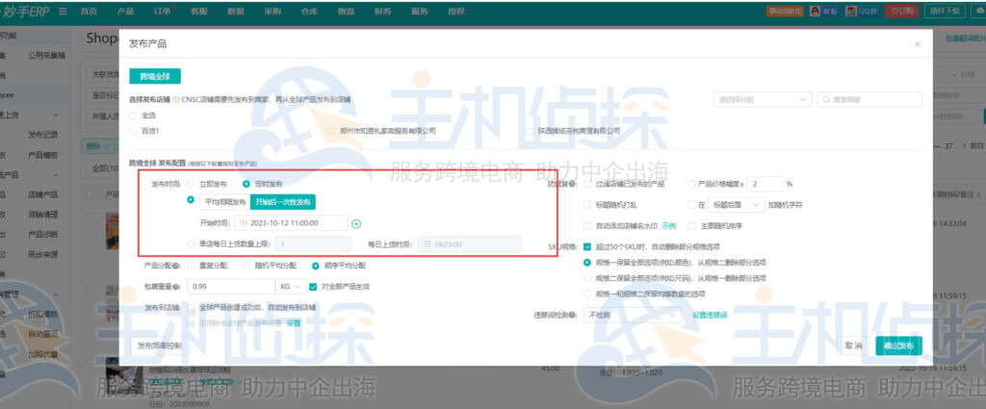The height and width of the screenshot is (409, 986).
Task: Check 郑州市知恩礼家政服务有限公司 store checkbox
Action: (x=331, y=131)
